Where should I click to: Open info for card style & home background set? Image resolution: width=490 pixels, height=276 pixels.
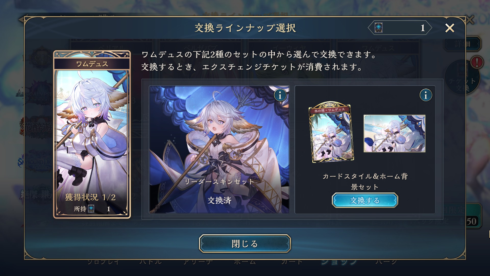click(x=426, y=95)
